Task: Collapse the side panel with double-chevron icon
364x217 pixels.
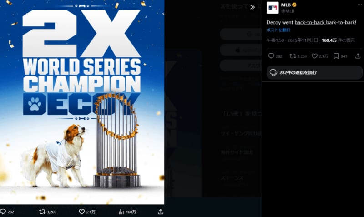Action: click(x=253, y=7)
